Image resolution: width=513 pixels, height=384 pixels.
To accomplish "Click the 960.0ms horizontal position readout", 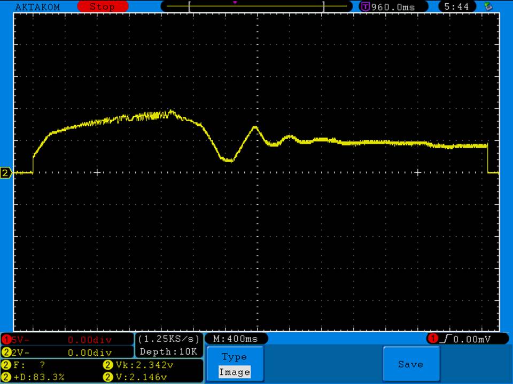I will pyautogui.click(x=392, y=7).
